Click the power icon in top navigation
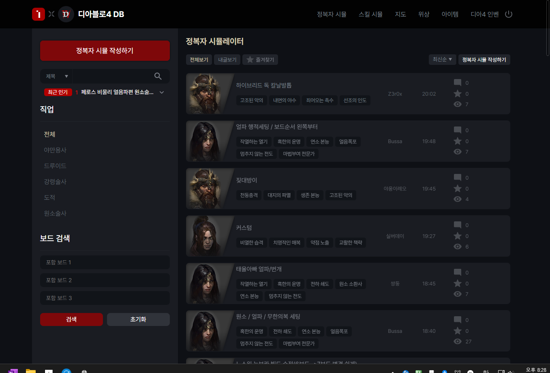This screenshot has height=373, width=550. click(x=509, y=14)
